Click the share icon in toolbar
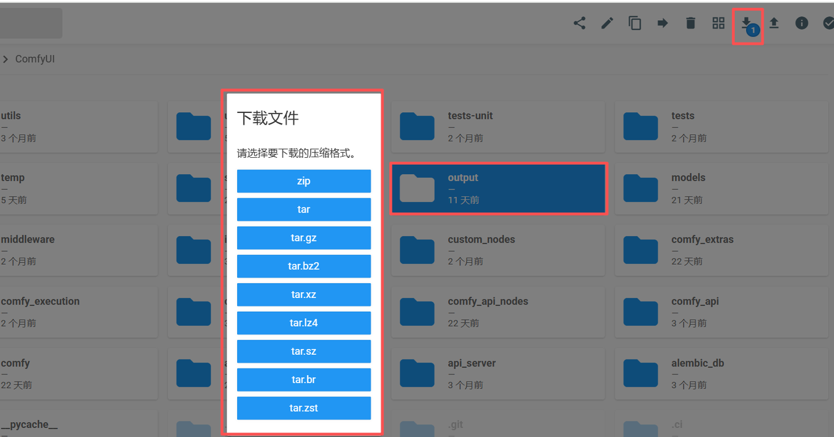The image size is (834, 437). (x=579, y=23)
